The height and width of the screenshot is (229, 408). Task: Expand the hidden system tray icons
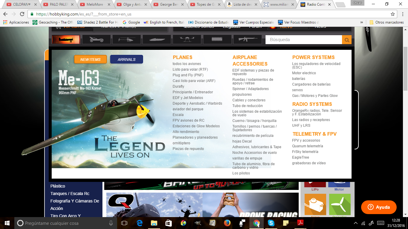click(355, 223)
